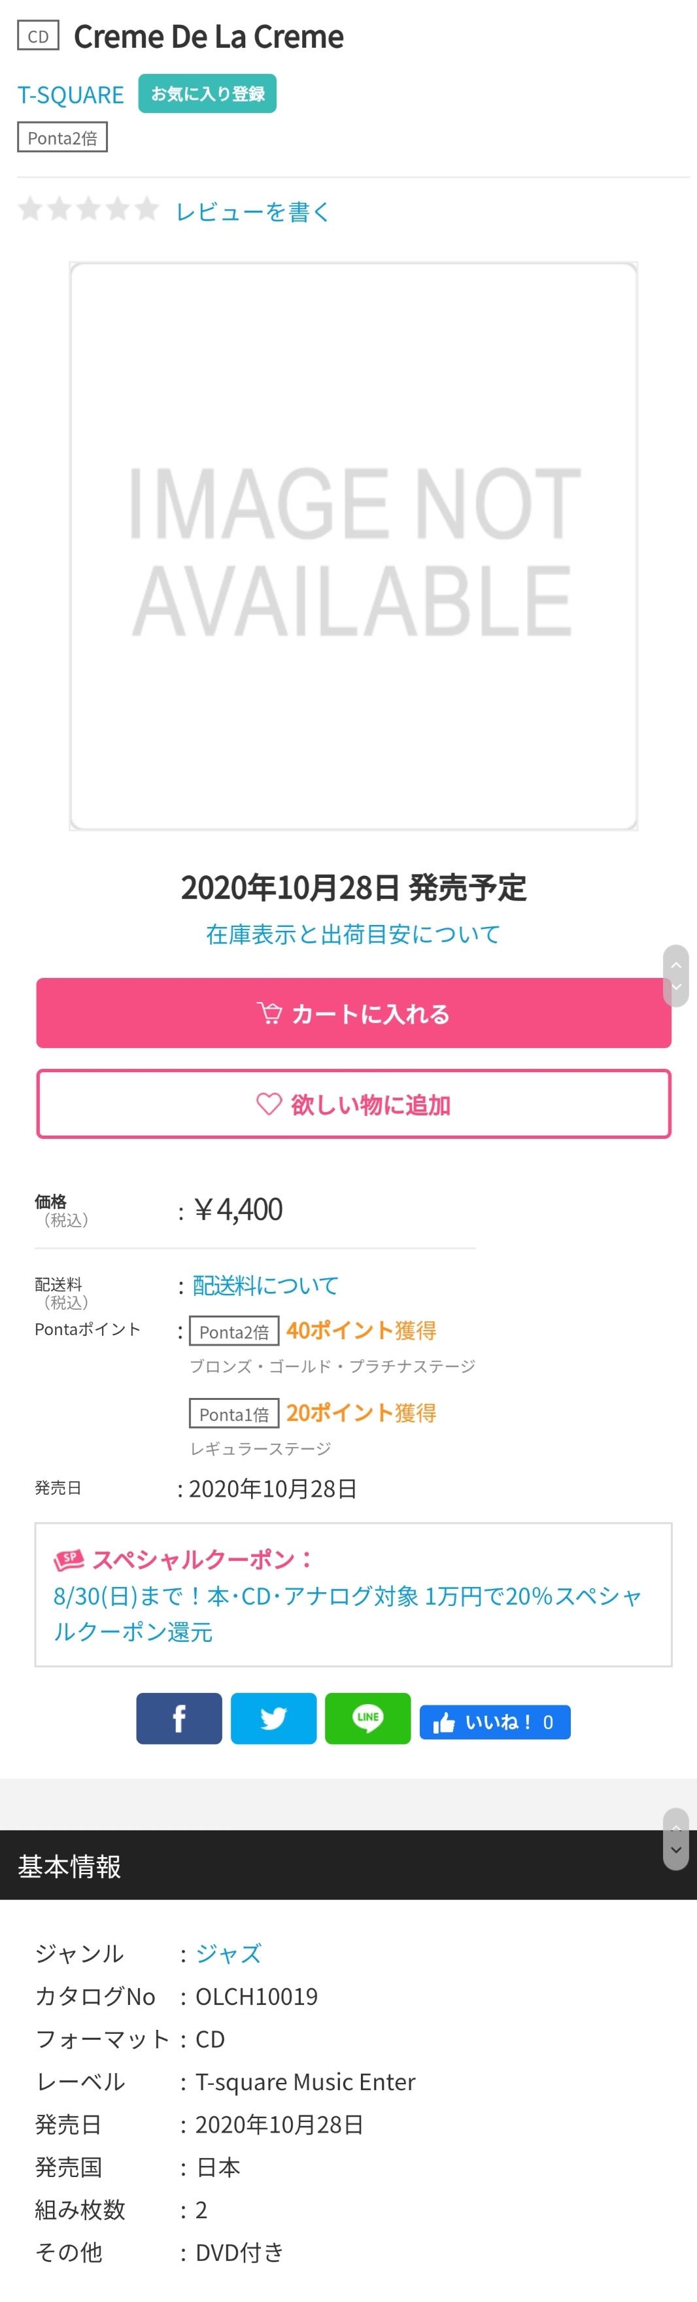The width and height of the screenshot is (697, 2302).
Task: Register favorite with お気に入り登録 button
Action: tap(207, 94)
